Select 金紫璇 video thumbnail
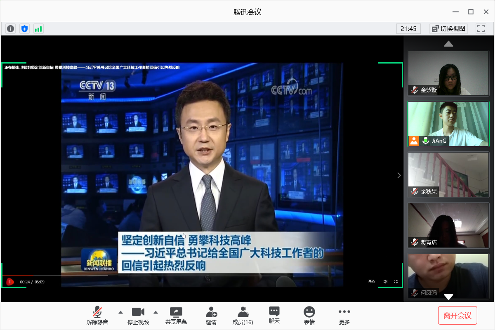The image size is (495, 330). pos(448,73)
